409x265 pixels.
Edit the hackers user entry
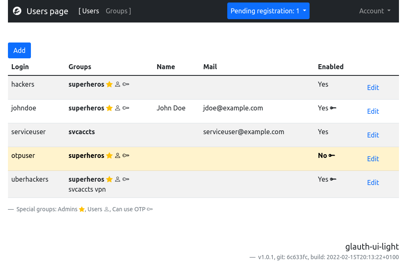point(373,87)
